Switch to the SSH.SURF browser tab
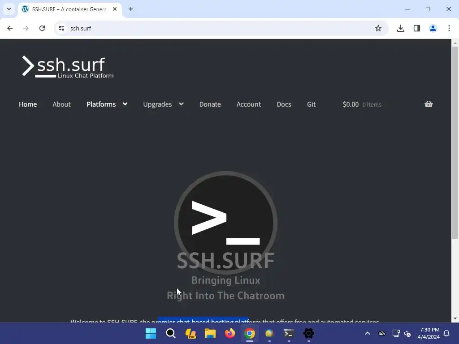 [69, 9]
